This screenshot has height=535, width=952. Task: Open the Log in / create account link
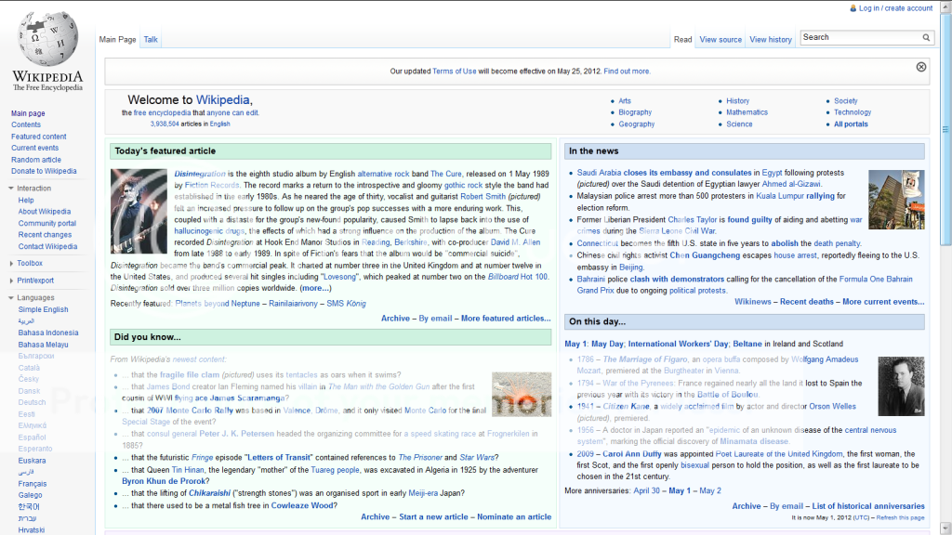pos(895,7)
